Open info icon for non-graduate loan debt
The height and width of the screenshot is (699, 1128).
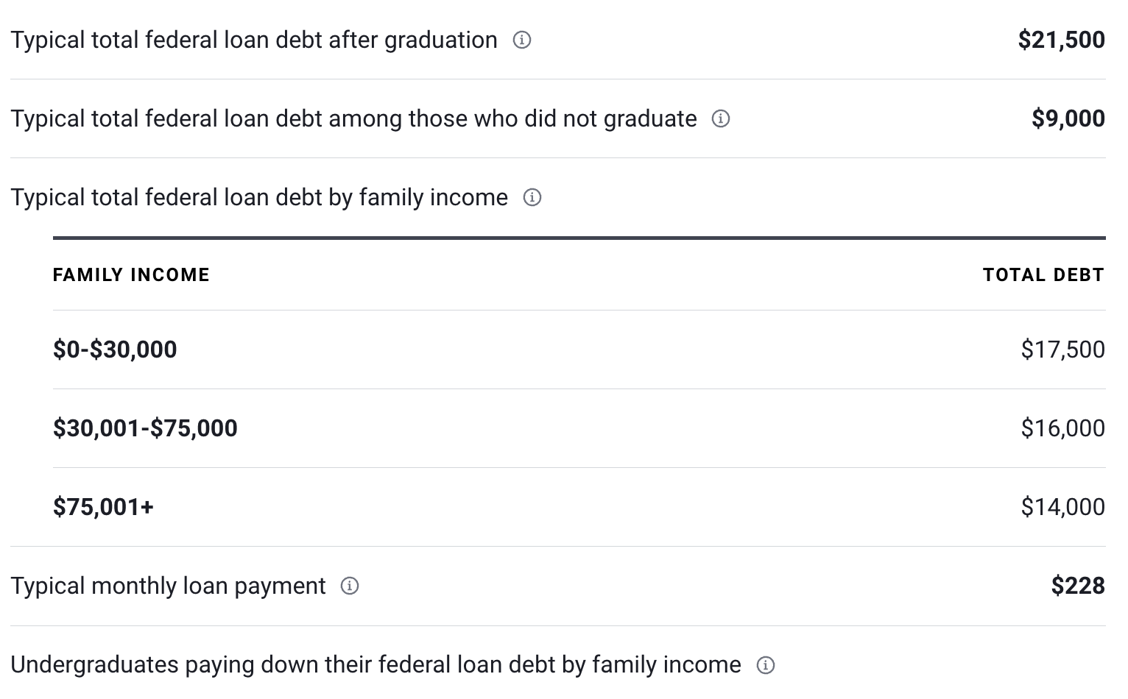721,118
